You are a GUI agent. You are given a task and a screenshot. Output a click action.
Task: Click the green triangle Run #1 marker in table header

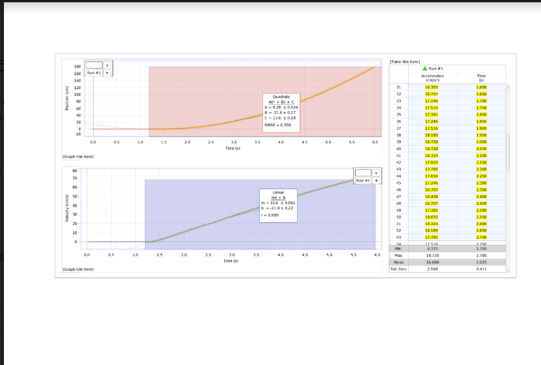click(425, 68)
